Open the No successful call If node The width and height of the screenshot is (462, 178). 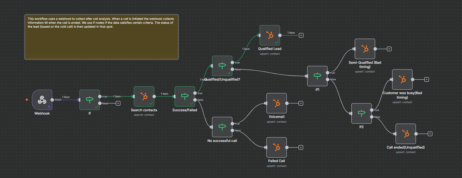[x=222, y=126]
